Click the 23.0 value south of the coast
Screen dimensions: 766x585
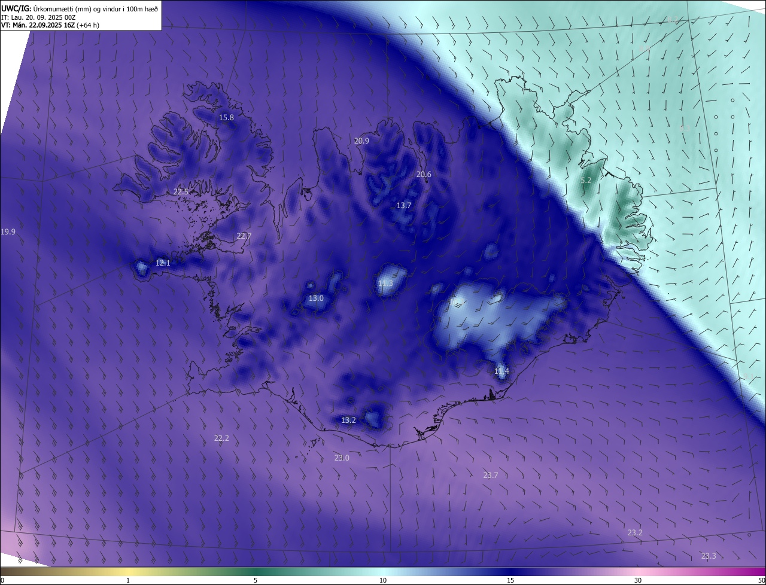tap(342, 458)
